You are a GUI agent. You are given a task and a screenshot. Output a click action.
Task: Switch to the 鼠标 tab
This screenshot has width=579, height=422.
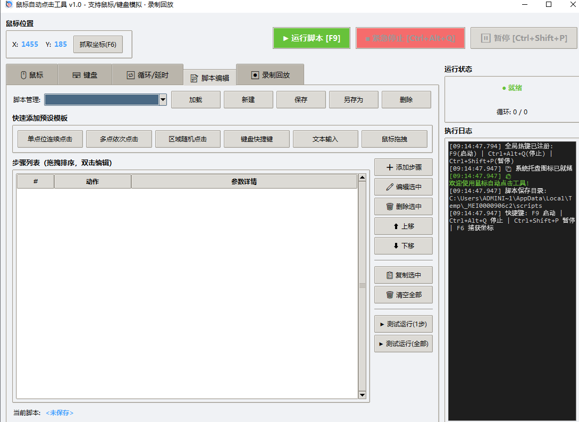(x=32, y=75)
